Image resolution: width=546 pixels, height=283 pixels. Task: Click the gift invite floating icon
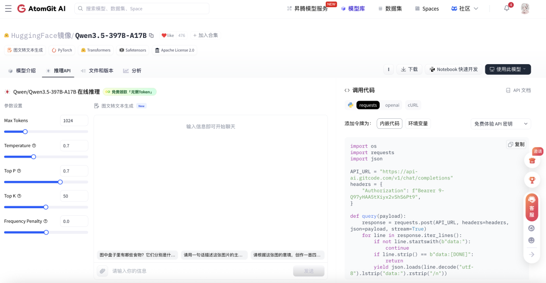[532, 161]
